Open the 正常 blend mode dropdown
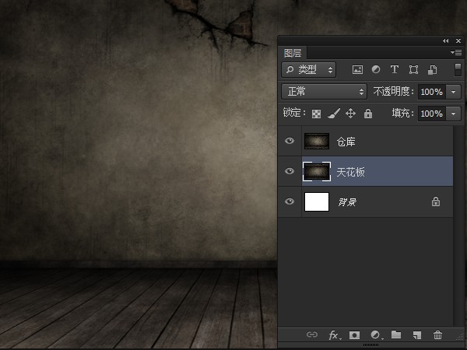 [325, 92]
